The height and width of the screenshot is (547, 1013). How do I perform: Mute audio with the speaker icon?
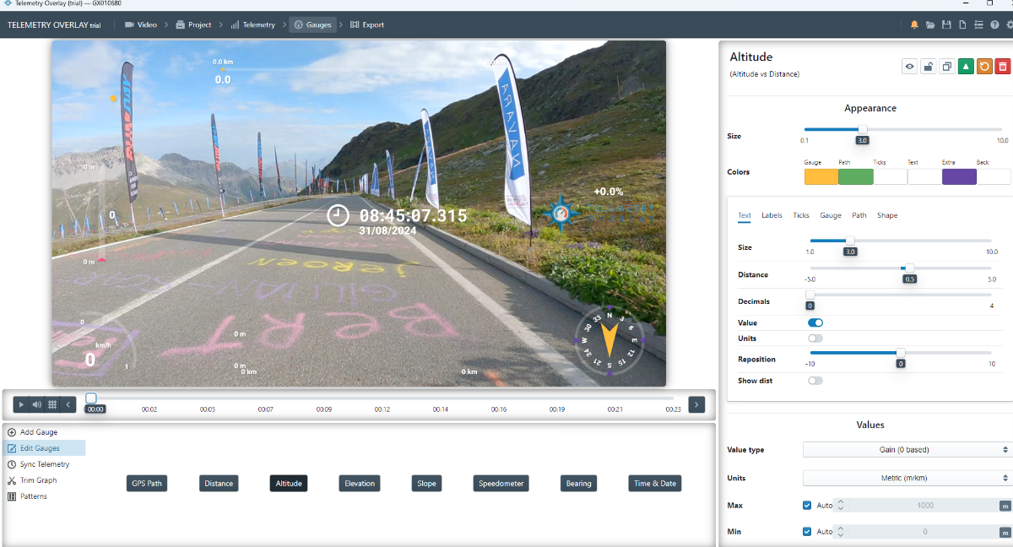click(37, 404)
